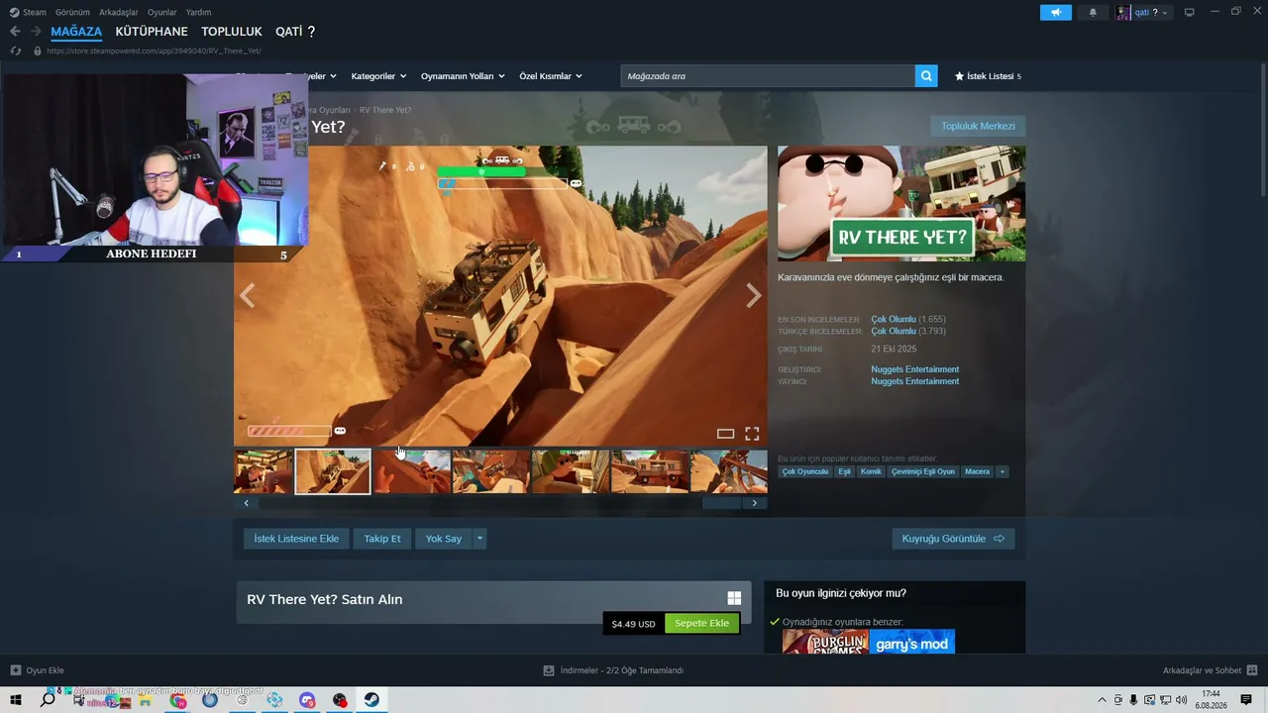This screenshot has height=713, width=1268.
Task: Open OBS Studio from the taskbar
Action: (x=340, y=700)
